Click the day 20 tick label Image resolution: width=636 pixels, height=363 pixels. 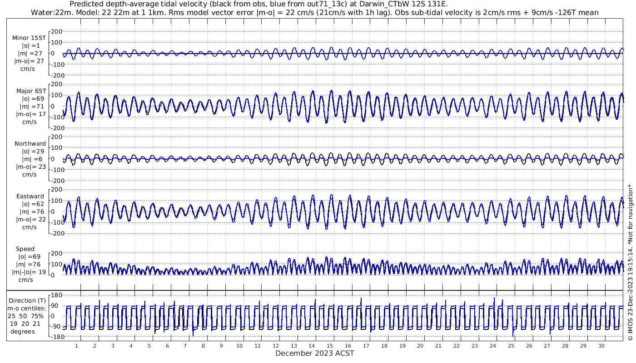click(x=420, y=346)
